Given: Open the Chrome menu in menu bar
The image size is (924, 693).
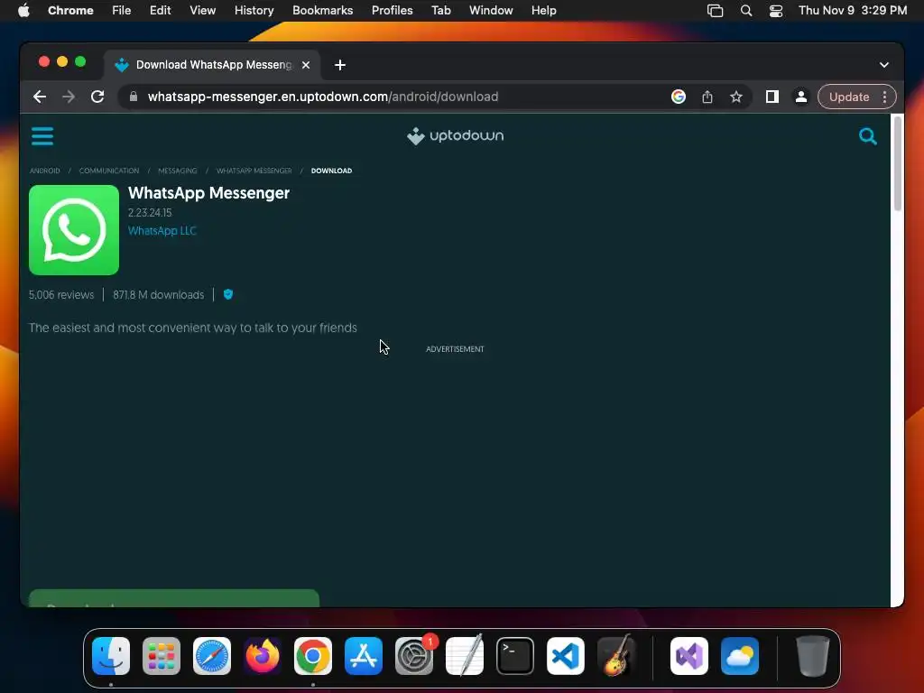Looking at the screenshot, I should (70, 11).
